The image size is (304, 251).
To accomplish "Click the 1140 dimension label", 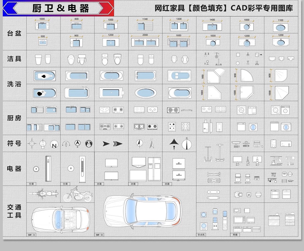I will click(145, 19).
